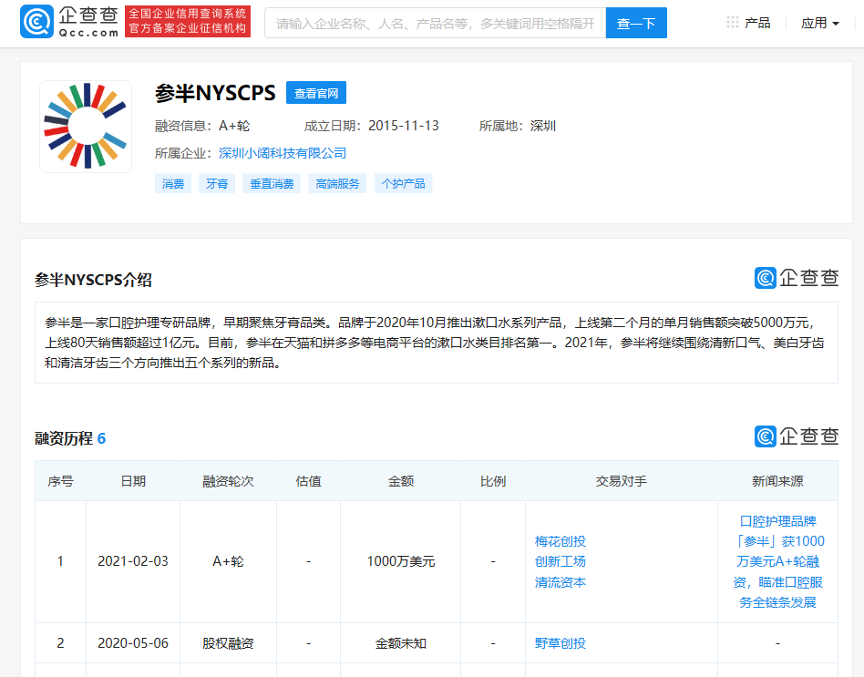Click the 日期 column header
Viewport: 864px width, 677px height.
[133, 481]
